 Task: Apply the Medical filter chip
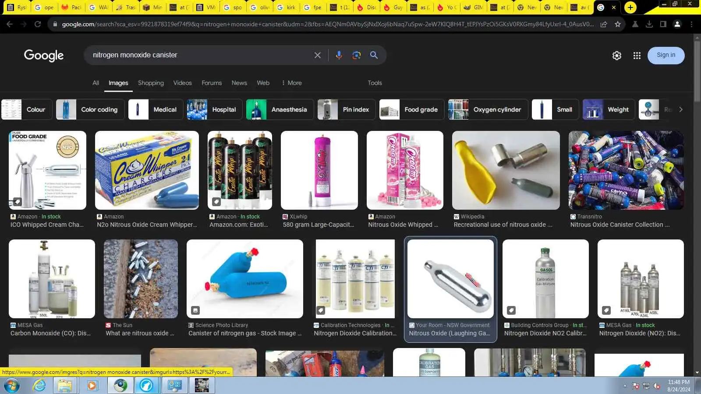[156, 109]
